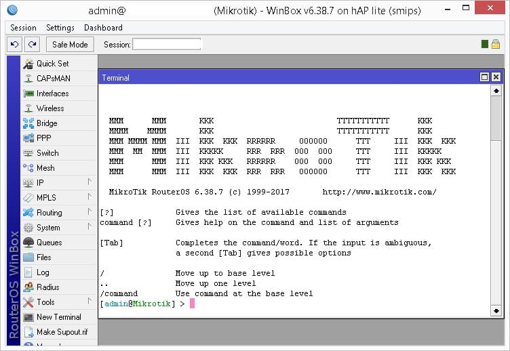Viewport: 510px width, 351px height.
Task: Minimize the WinBox window
Action: [x=448, y=9]
